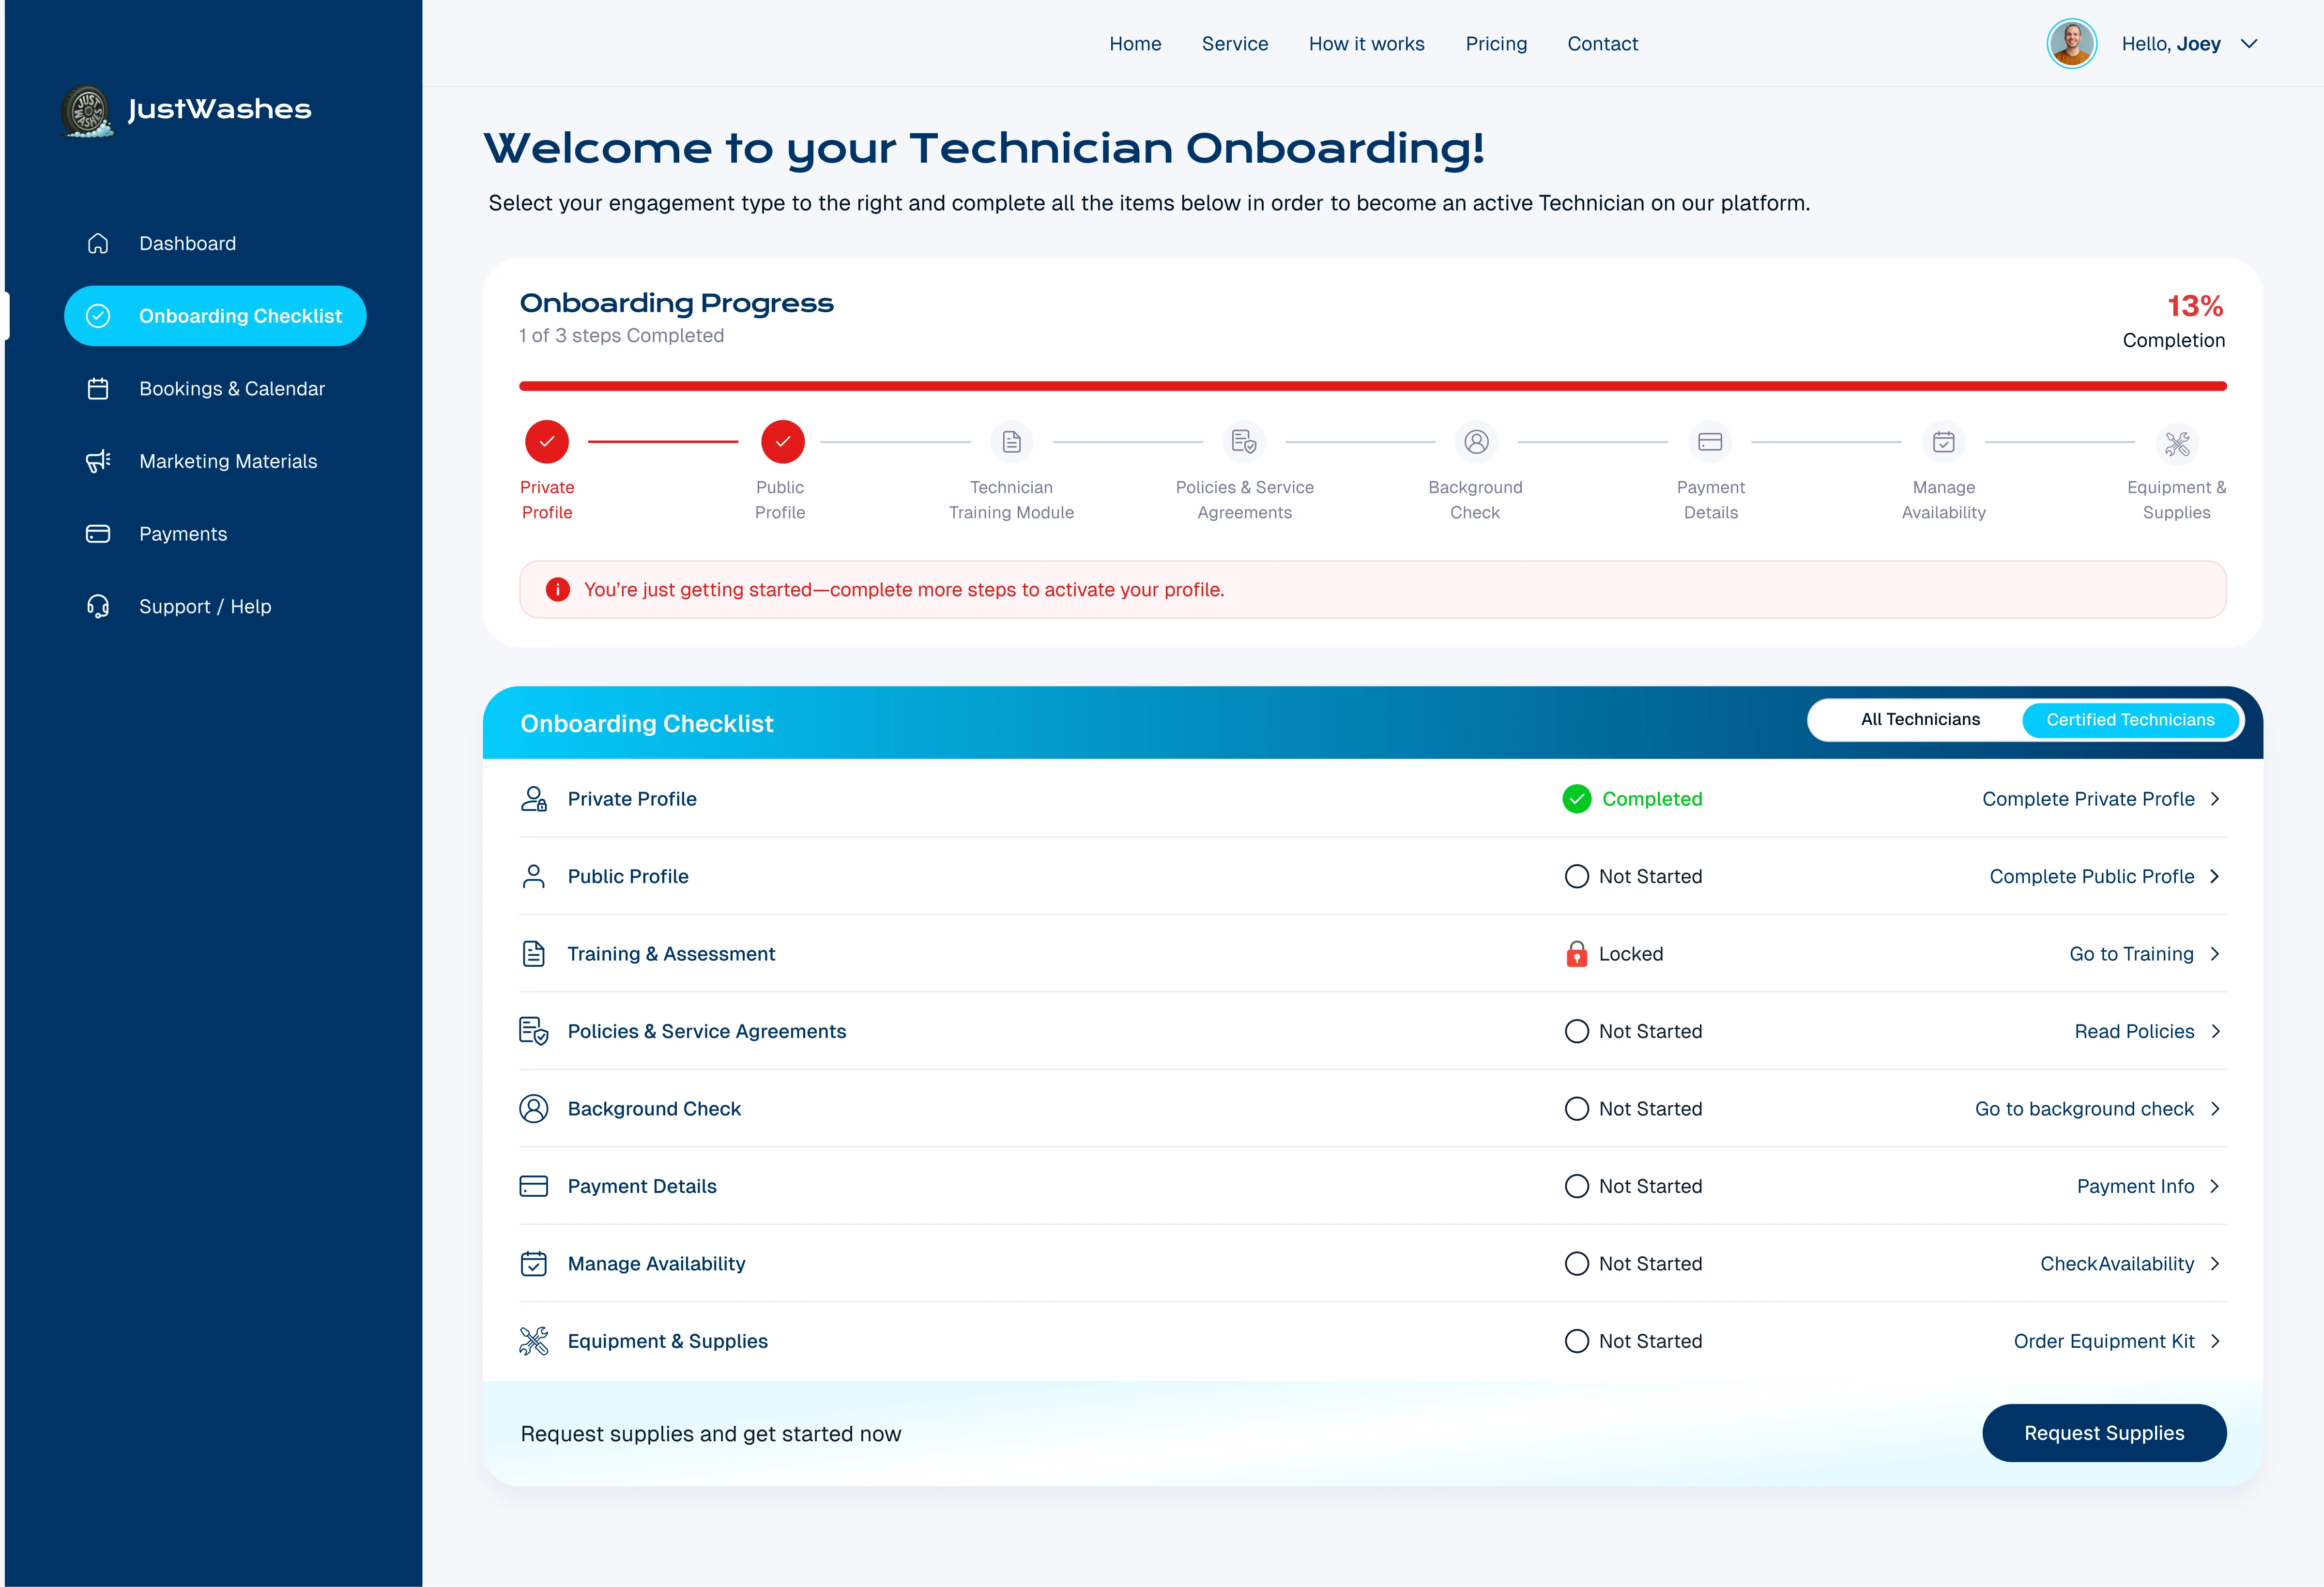The image size is (2324, 1587).
Task: Open the How it works nav item
Action: 1367,44
